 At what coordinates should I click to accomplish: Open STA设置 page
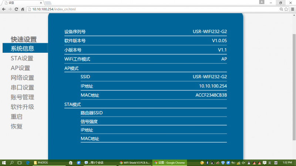coord(22,58)
